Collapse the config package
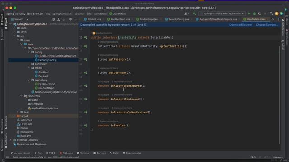 (28, 52)
